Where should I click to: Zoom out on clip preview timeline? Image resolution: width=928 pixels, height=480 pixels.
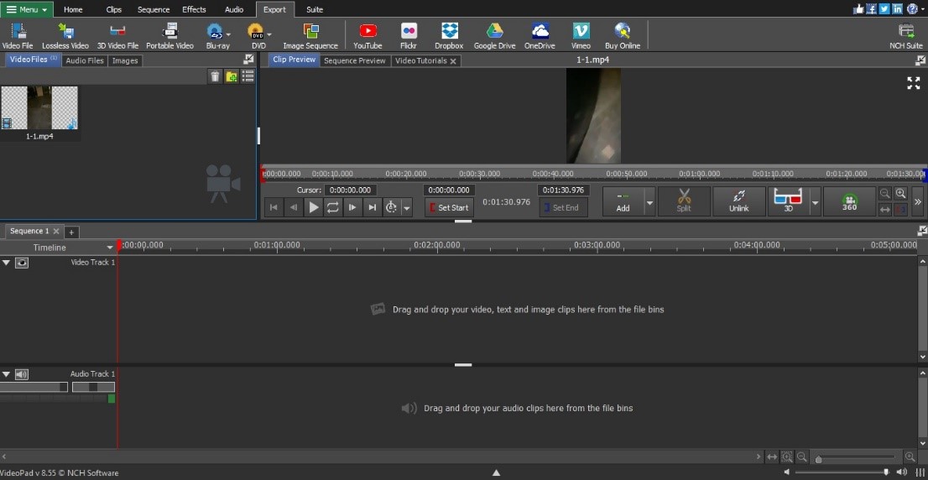click(x=885, y=194)
